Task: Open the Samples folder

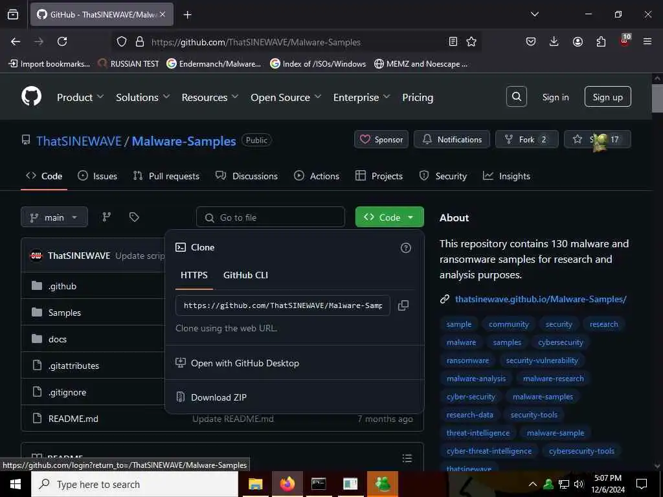Action: click(x=64, y=313)
